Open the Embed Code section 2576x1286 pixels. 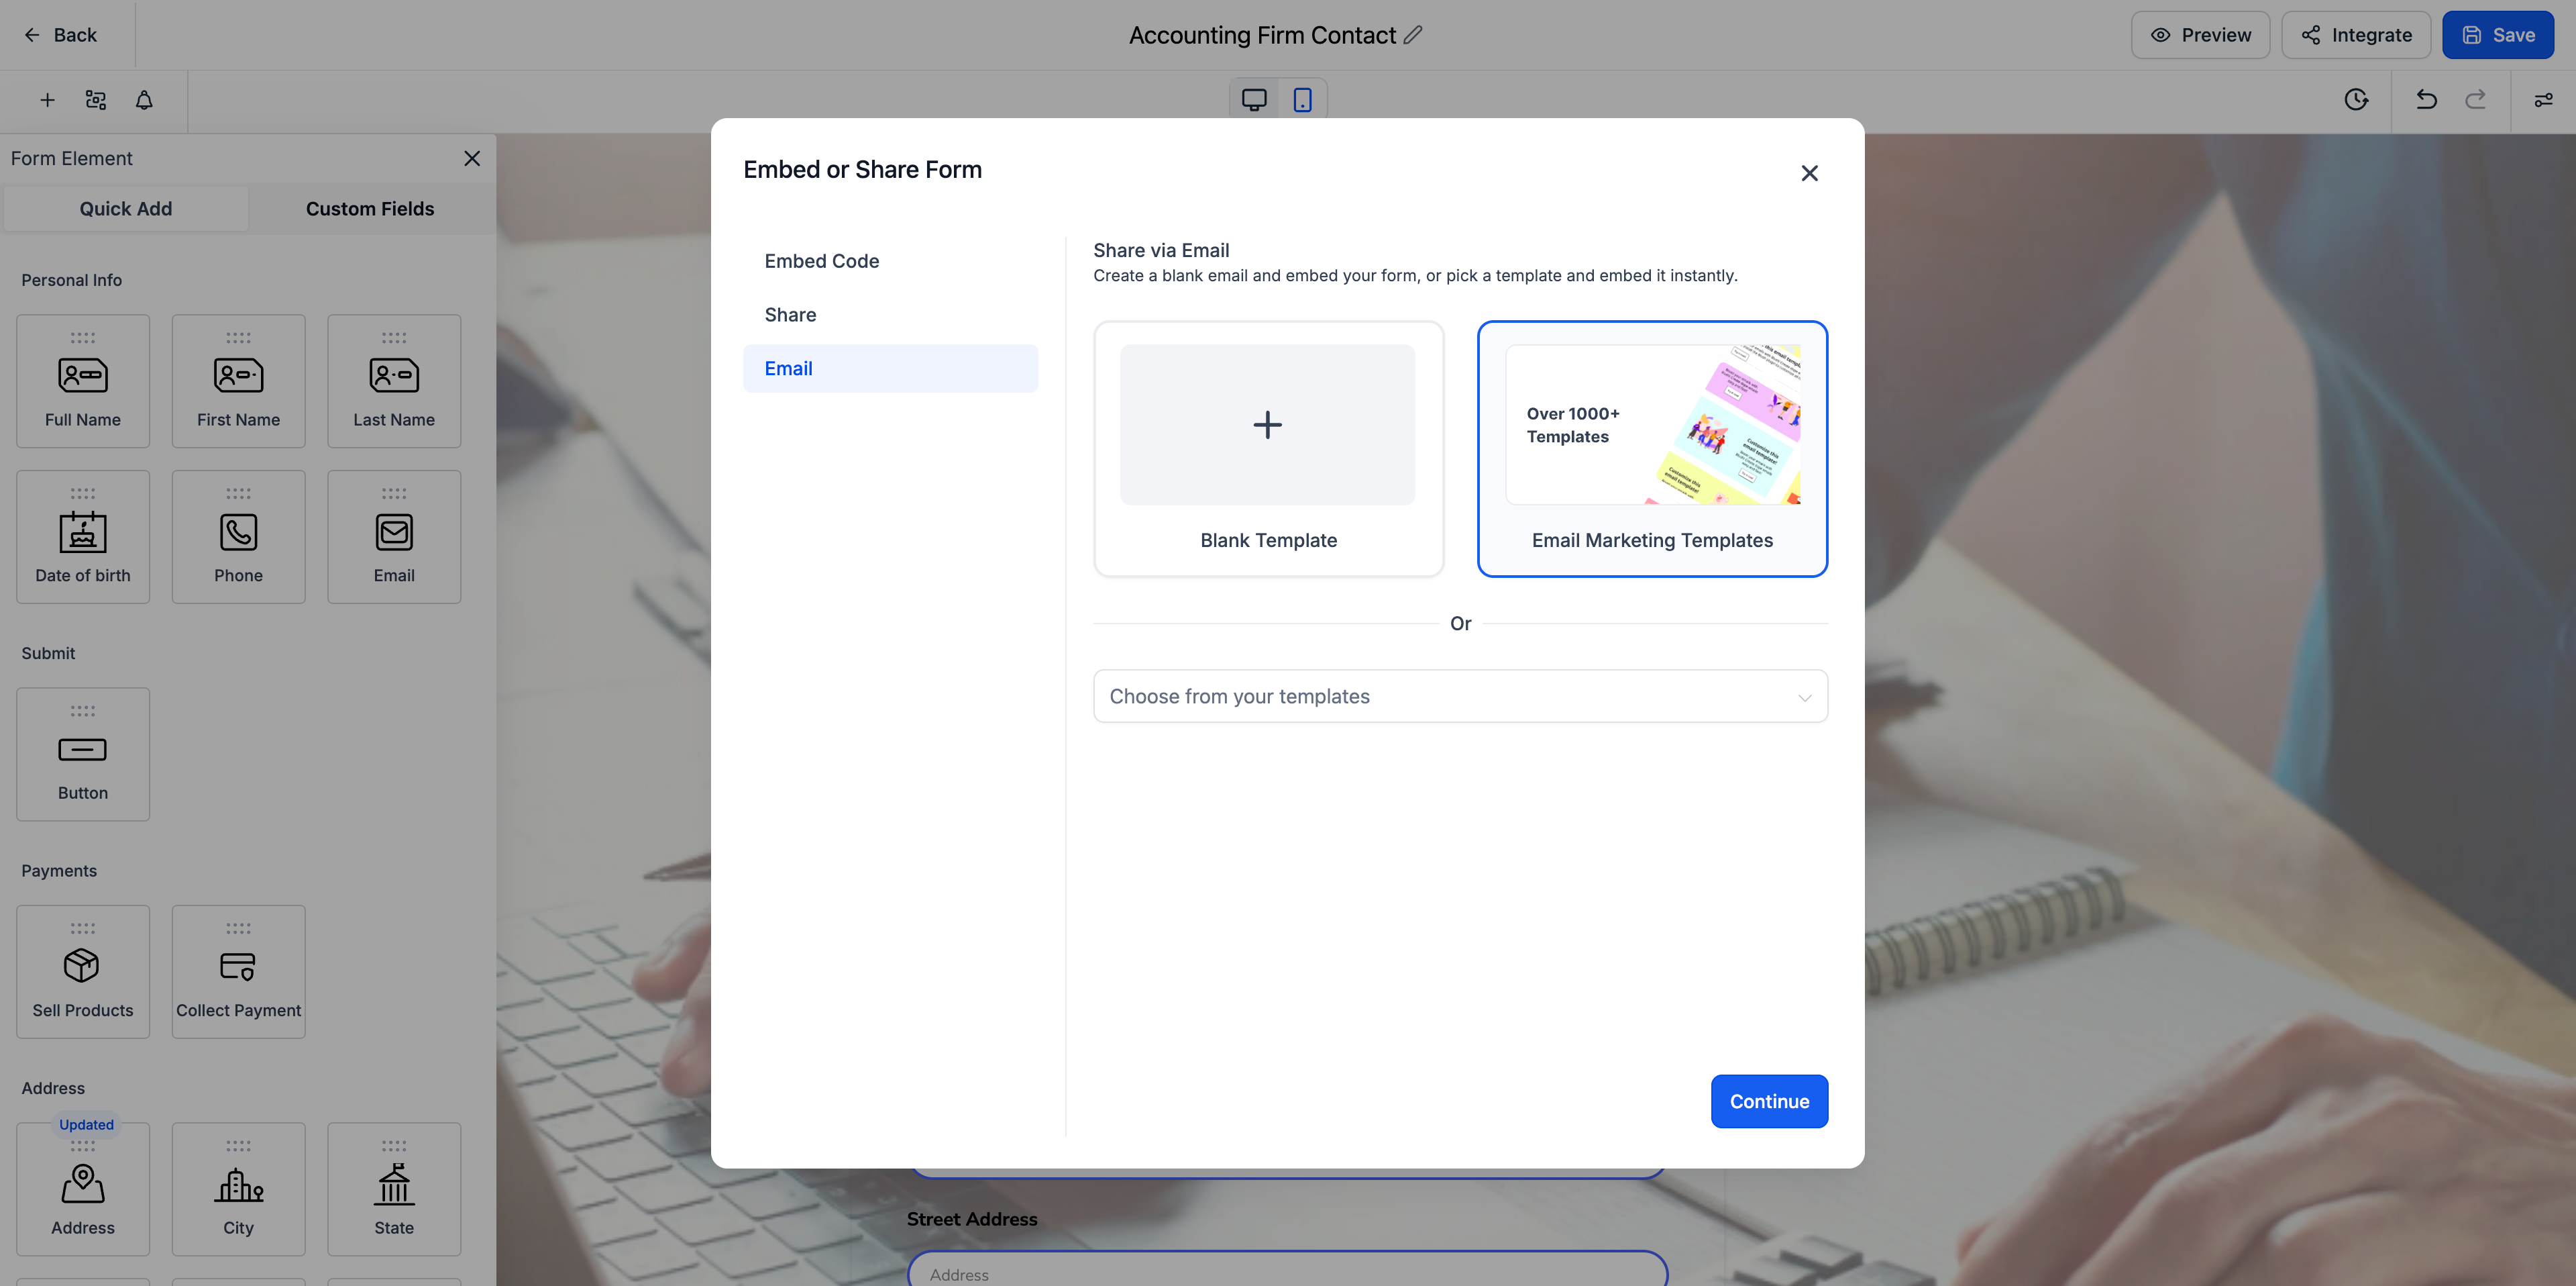pyautogui.click(x=890, y=261)
